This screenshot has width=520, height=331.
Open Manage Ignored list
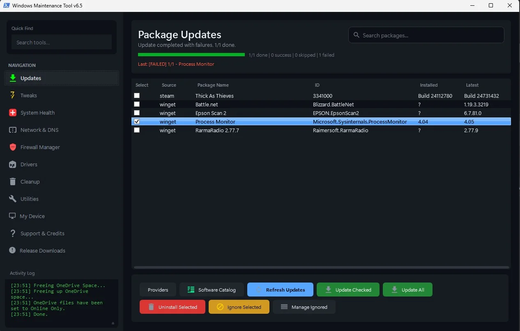tap(304, 307)
